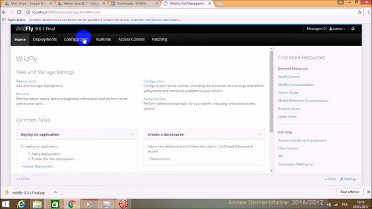This screenshot has height=209, width=372.
Task: Open Model Reference Documentation link
Action: tap(303, 100)
